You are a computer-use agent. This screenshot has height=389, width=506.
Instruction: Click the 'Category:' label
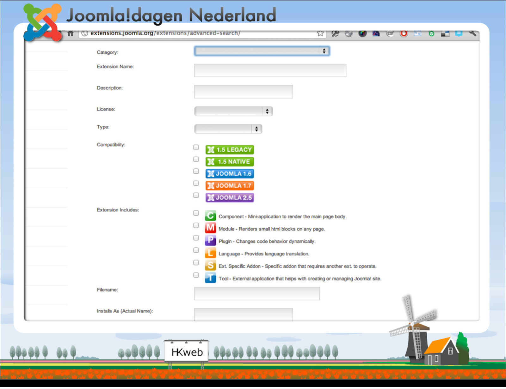(108, 52)
